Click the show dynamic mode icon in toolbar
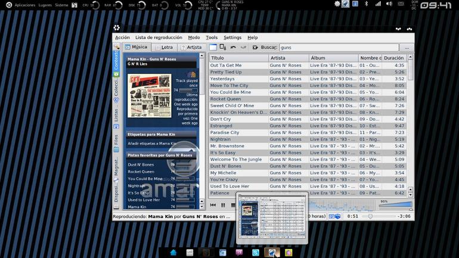The image size is (459, 258). tap(223, 47)
